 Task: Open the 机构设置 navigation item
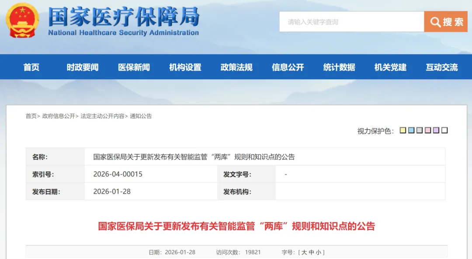click(x=185, y=67)
